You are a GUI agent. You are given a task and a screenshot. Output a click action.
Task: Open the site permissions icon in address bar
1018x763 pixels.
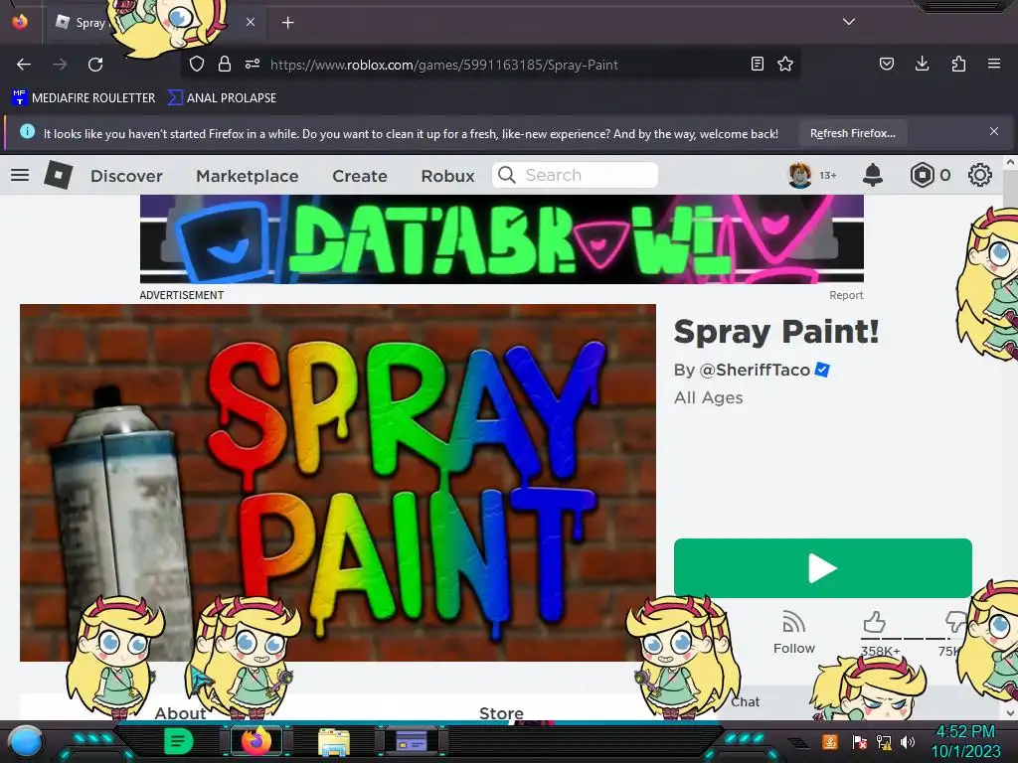point(253,64)
